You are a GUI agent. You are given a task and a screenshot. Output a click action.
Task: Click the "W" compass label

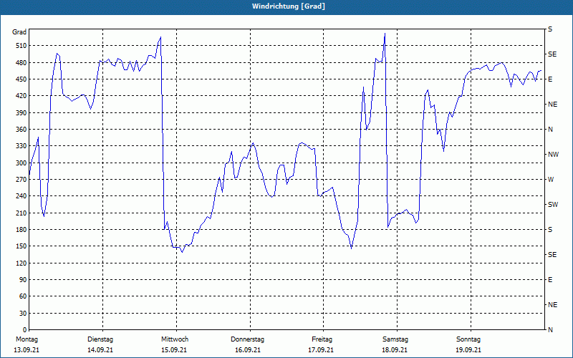[x=551, y=180]
